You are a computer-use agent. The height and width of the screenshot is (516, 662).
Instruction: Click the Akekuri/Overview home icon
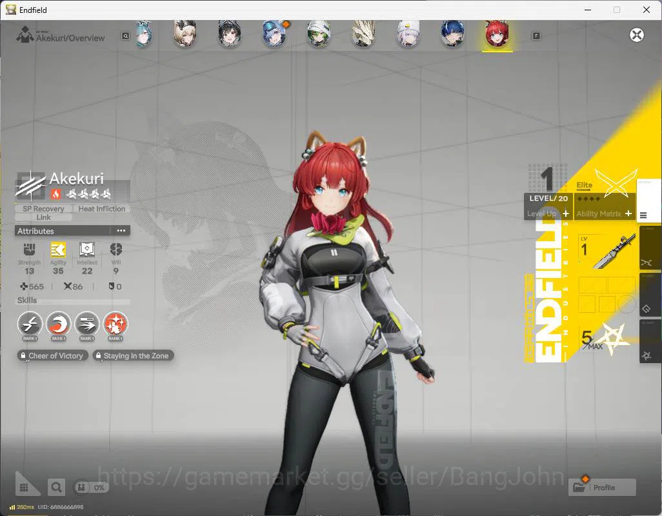click(x=25, y=35)
